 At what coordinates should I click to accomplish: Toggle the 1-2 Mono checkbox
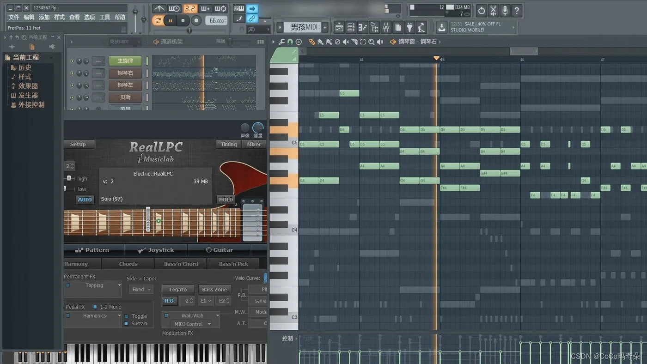point(95,307)
